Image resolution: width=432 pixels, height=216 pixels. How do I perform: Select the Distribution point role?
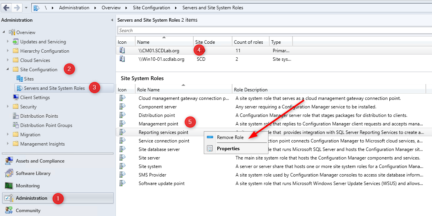point(274,115)
